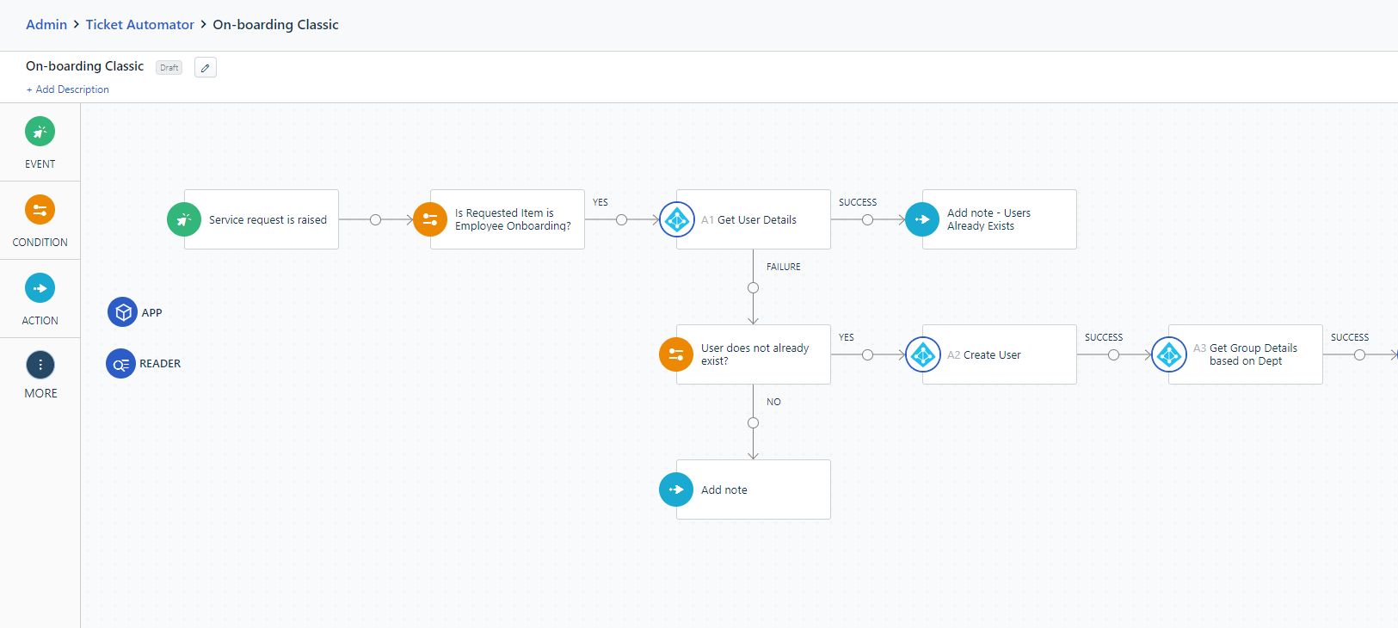1398x628 pixels.
Task: Click the On-boarding Classic breadcrumb text
Action: 275,25
